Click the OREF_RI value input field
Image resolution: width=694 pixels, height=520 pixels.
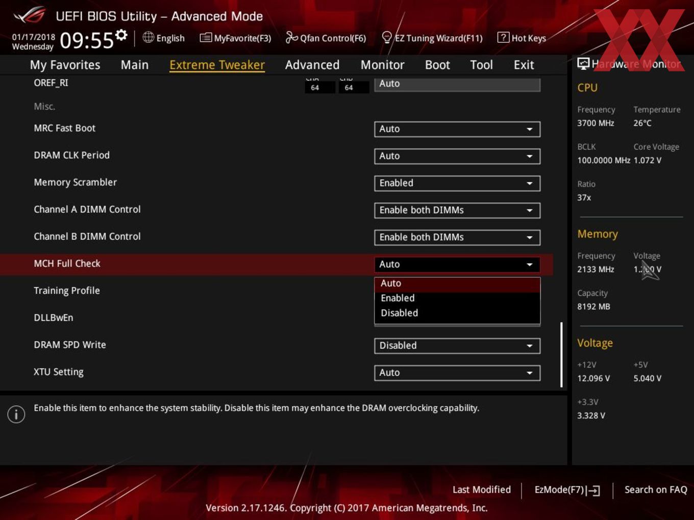[457, 84]
